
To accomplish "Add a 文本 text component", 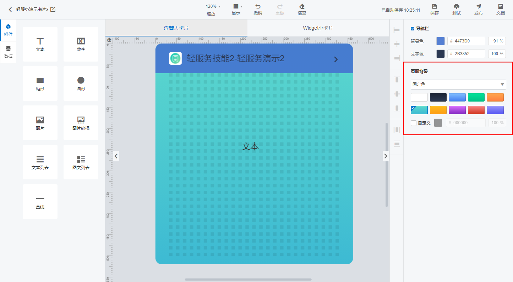I will tap(40, 44).
